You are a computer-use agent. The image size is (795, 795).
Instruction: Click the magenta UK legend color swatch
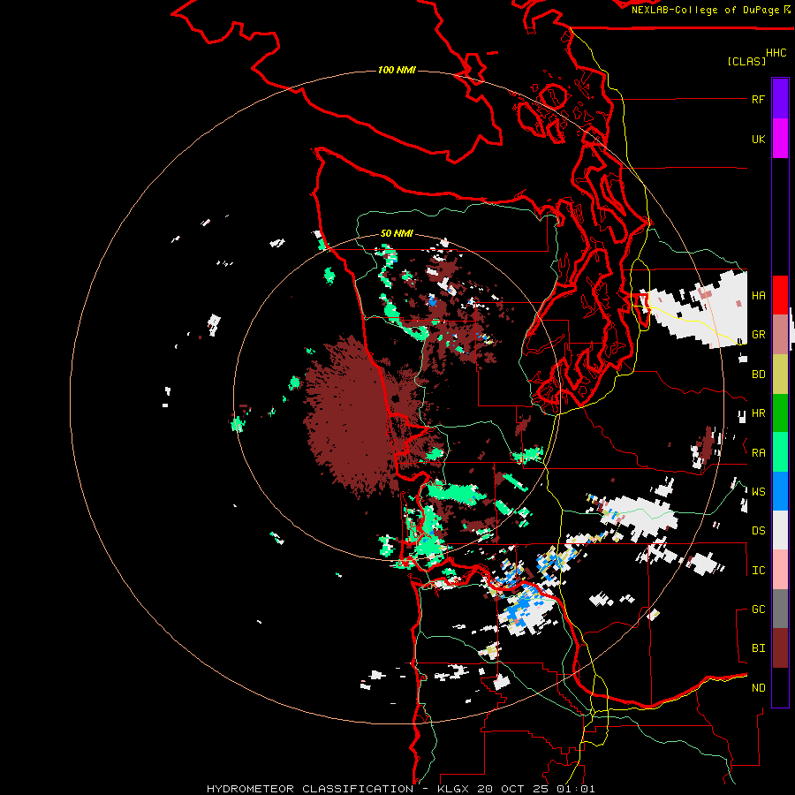pos(780,139)
